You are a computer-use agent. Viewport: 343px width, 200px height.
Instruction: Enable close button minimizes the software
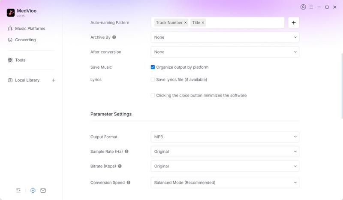pos(153,95)
